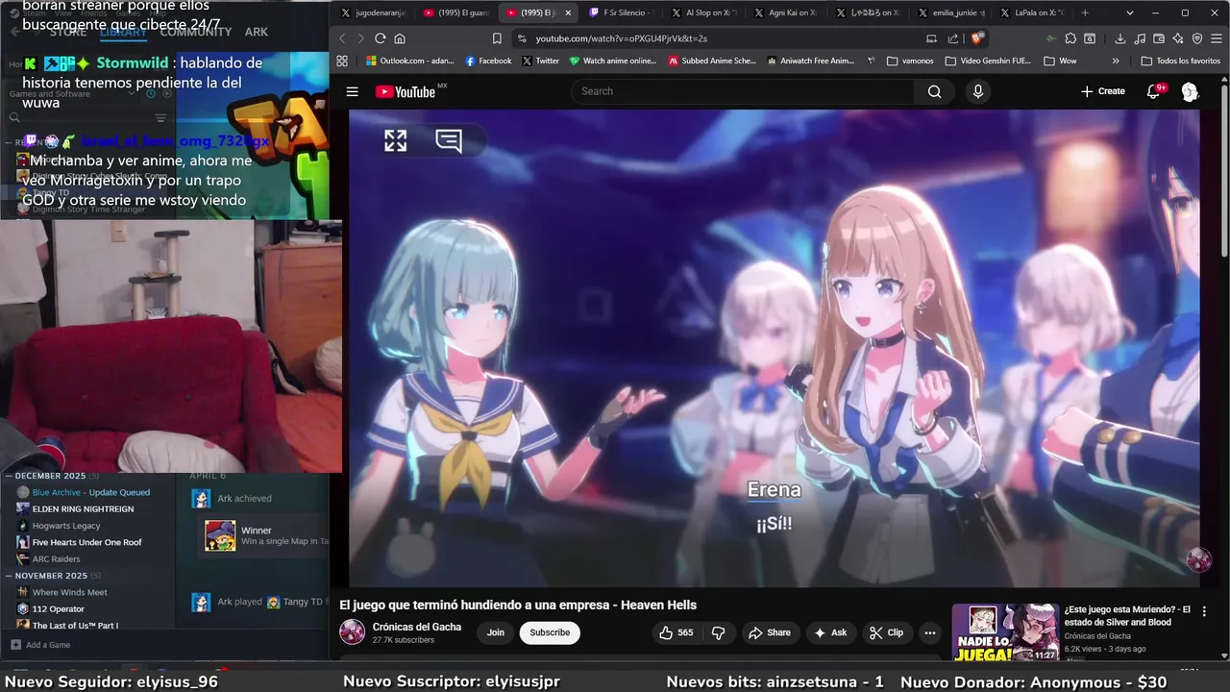1230x692 pixels.
Task: Open the bookmarks bar apps grid icon
Action: coord(342,61)
